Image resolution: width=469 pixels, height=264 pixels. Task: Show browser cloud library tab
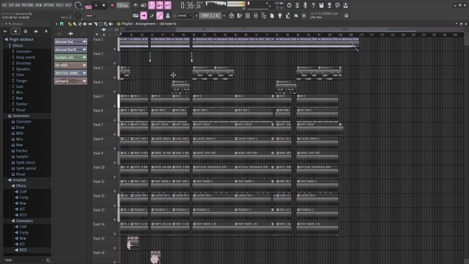pyautogui.click(x=36, y=31)
